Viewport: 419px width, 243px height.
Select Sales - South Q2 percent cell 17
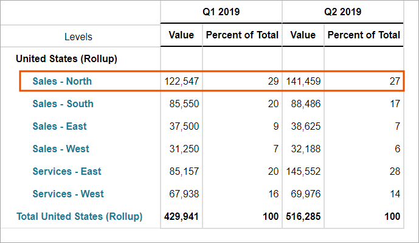point(395,104)
